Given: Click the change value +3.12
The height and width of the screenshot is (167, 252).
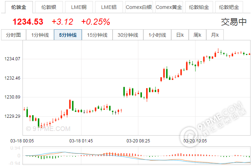Looking at the screenshot, I should pyautogui.click(x=62, y=22).
